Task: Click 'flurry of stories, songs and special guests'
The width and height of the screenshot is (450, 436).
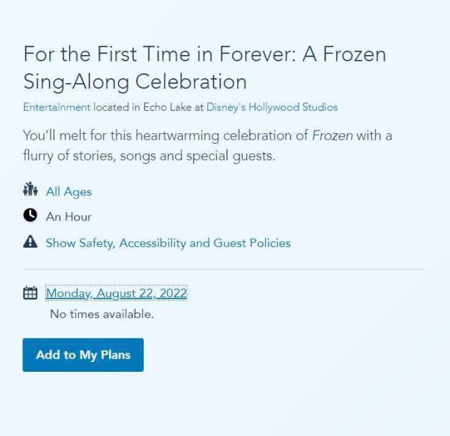Action: (x=149, y=156)
